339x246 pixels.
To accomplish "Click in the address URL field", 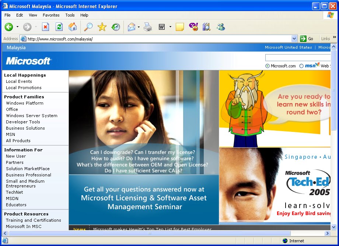I will [155, 39].
